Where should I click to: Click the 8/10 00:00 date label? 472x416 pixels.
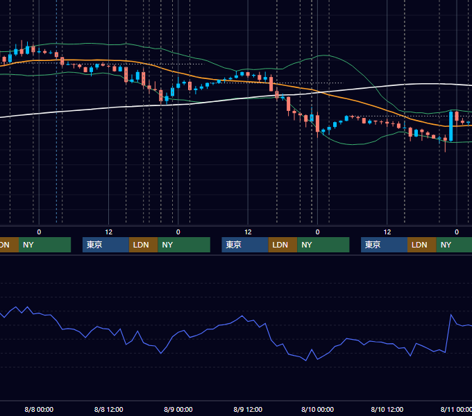(318, 409)
